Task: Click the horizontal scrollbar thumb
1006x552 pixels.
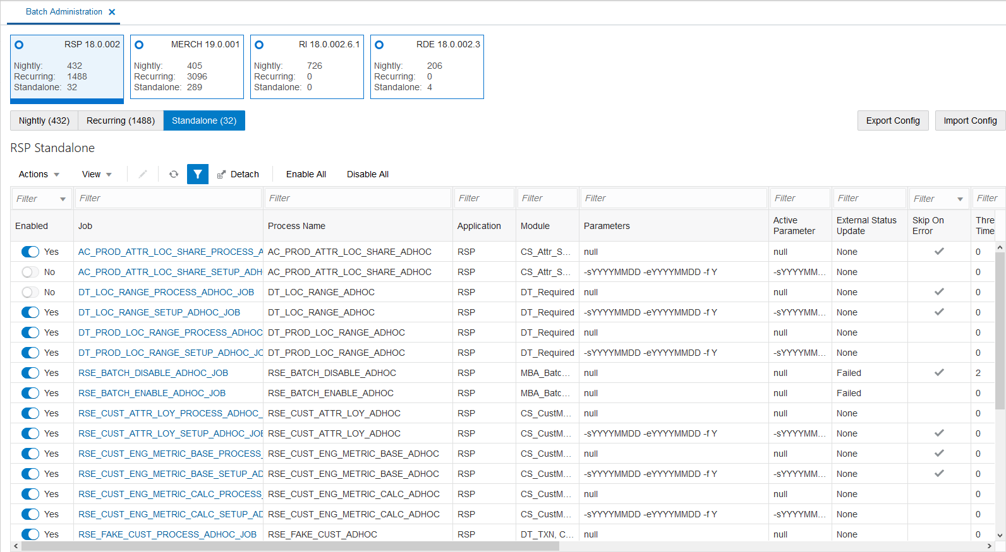Action: pos(290,546)
